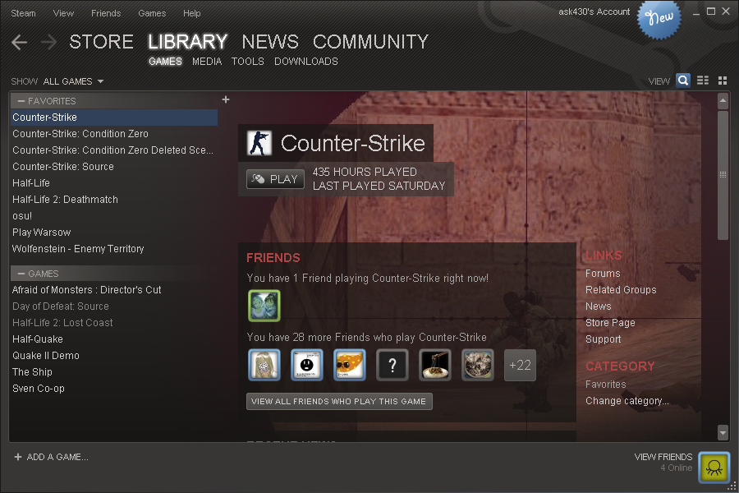Click the details pane scrollbar thumb
Image resolution: width=739 pixels, height=493 pixels.
pos(723,175)
